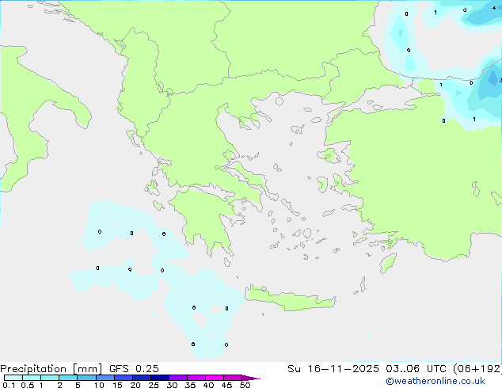Screen dimensions: 502x388
Task: Pick the 1–2 mm legend color swatch
Action: [50, 378]
